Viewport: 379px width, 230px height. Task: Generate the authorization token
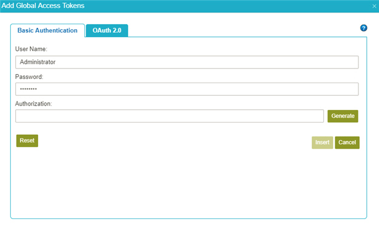343,116
